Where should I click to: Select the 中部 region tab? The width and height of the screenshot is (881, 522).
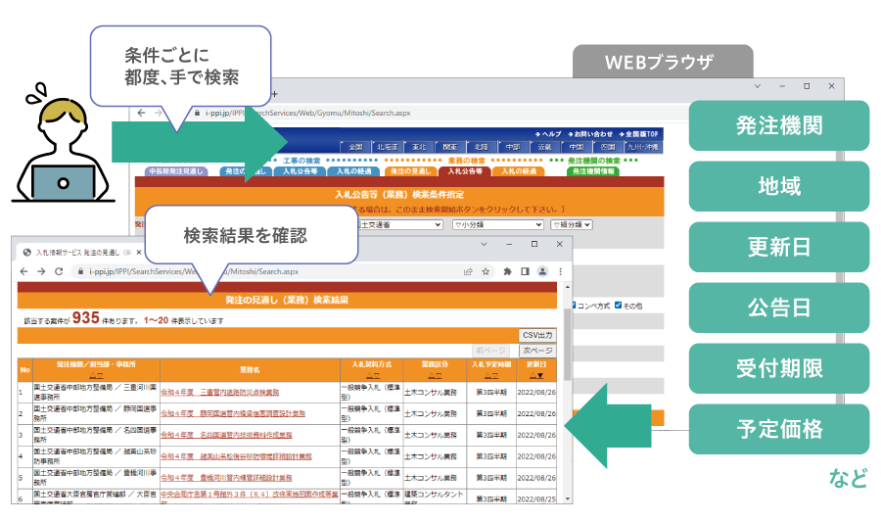[513, 147]
